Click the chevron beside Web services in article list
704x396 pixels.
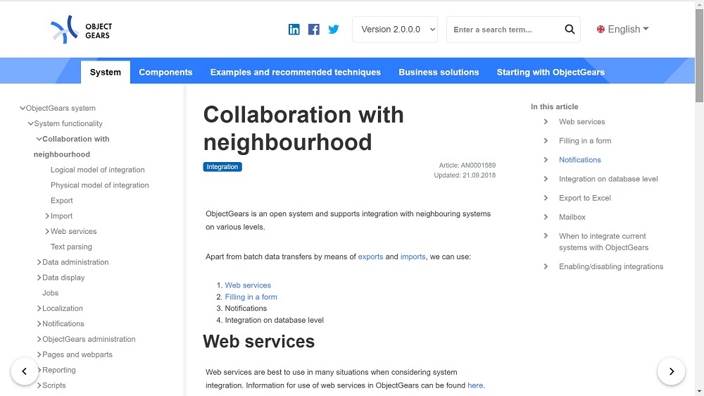click(546, 122)
